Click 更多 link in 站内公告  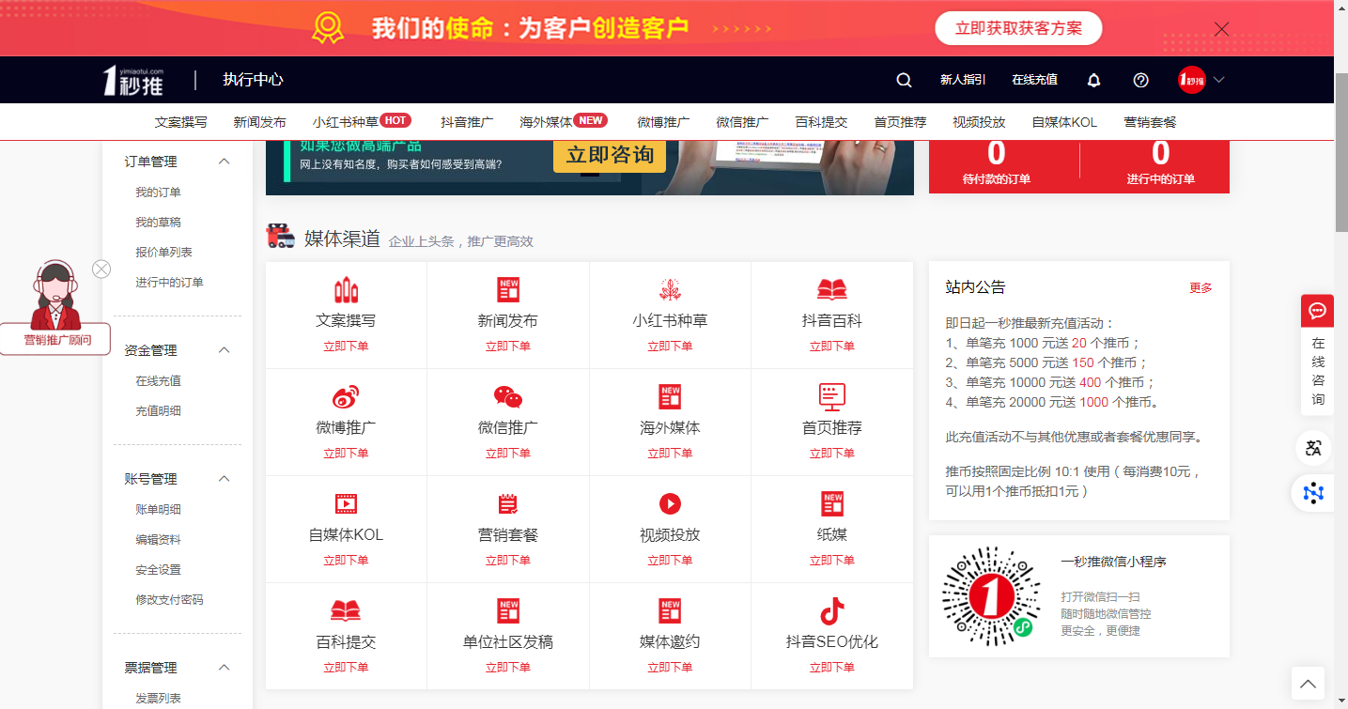[1201, 288]
